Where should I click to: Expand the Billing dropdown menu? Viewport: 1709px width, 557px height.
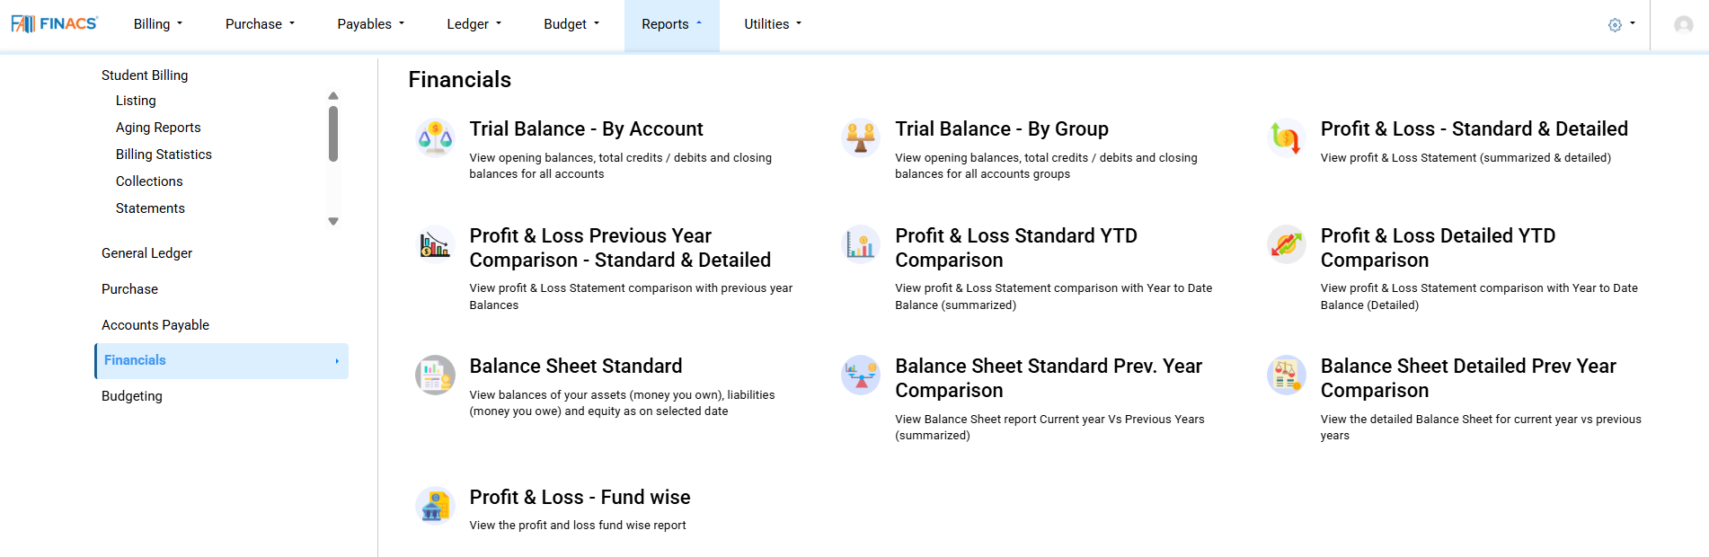157,24
